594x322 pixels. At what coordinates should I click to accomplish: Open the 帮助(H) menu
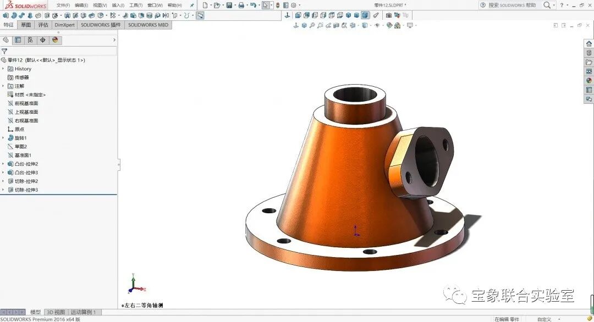point(175,5)
